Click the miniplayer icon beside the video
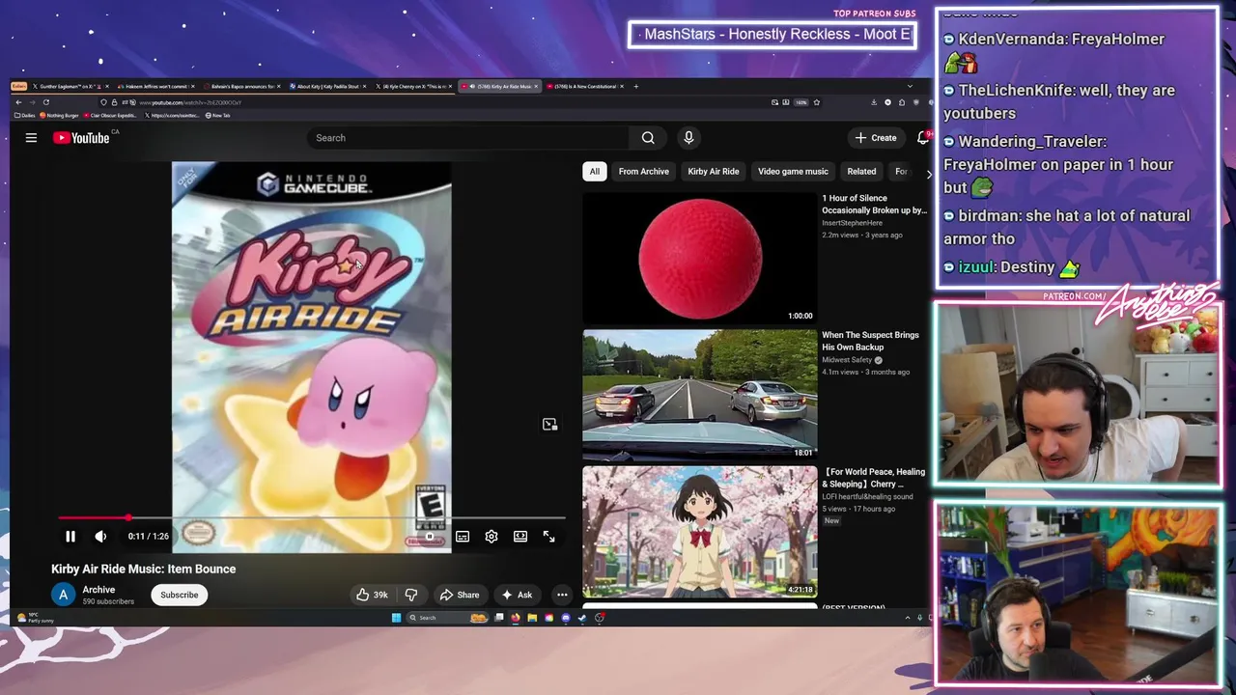 (x=549, y=425)
